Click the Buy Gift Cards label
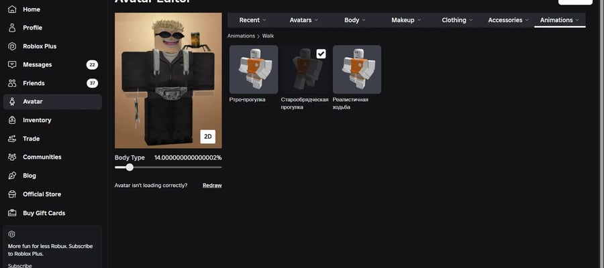Viewport: 604px width, 268px height. point(44,213)
